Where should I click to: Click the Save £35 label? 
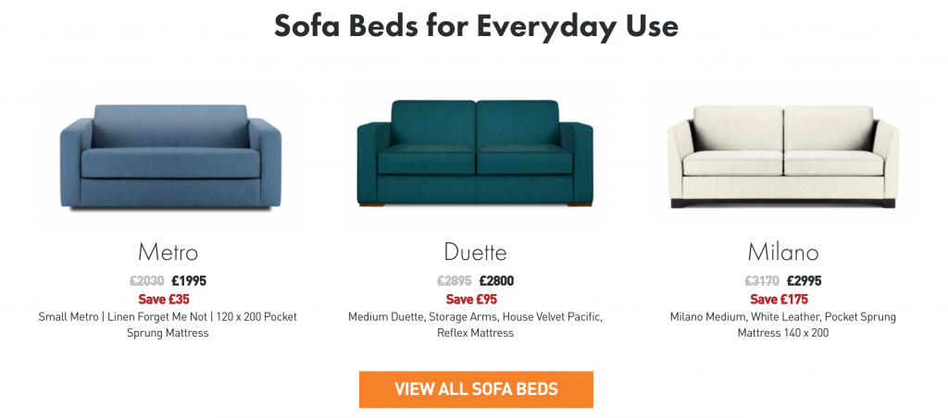(x=164, y=299)
